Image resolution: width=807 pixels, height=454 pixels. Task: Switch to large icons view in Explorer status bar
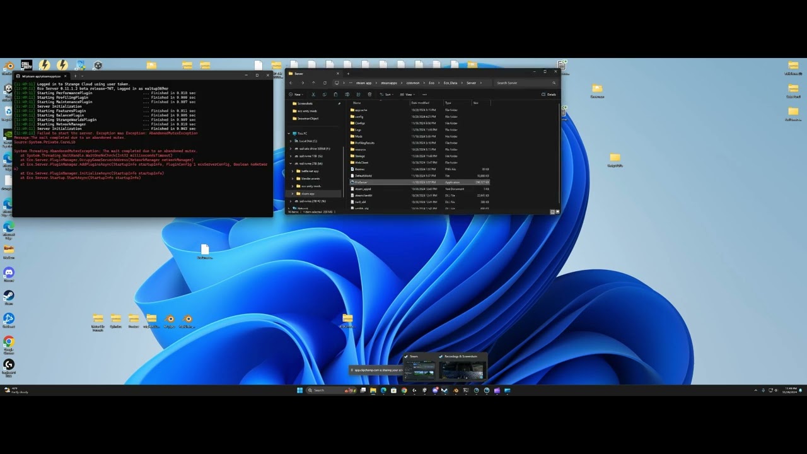[x=557, y=212]
